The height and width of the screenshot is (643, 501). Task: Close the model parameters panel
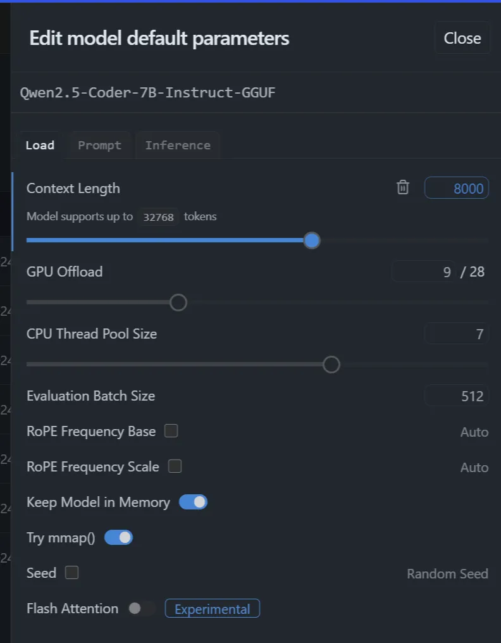tap(462, 38)
